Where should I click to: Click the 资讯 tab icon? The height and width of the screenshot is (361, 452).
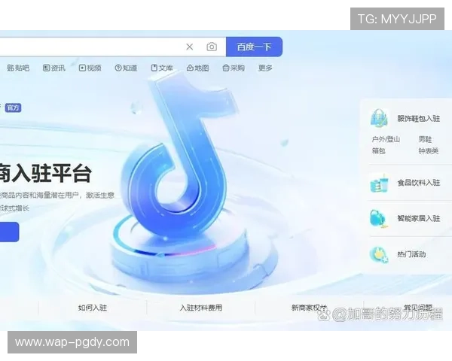pyautogui.click(x=46, y=68)
